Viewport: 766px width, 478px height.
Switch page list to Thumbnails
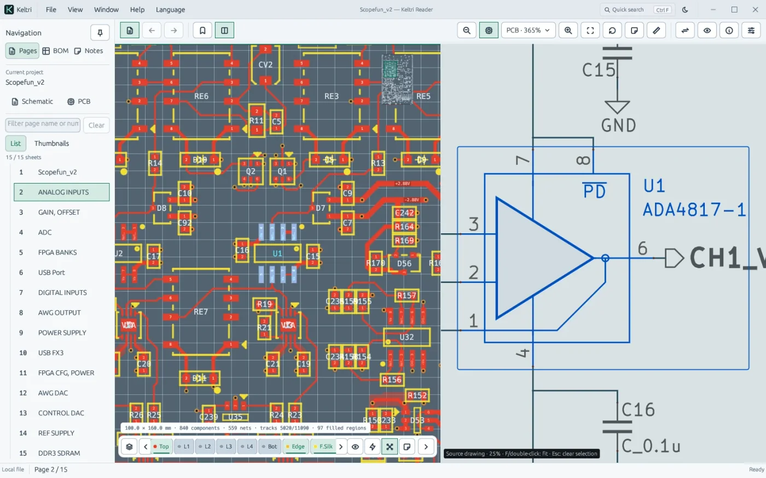click(x=51, y=144)
